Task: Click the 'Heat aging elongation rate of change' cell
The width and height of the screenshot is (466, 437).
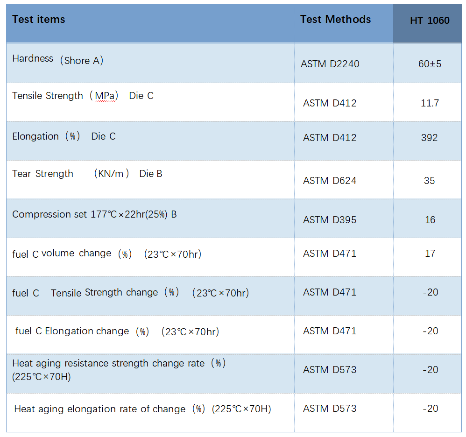Action: (142, 409)
